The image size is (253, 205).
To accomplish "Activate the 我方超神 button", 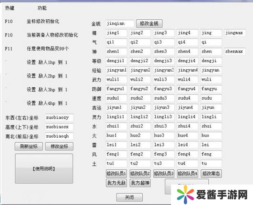I will point(140,182).
